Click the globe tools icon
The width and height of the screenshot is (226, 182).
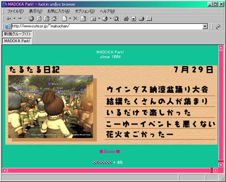[x=105, y=18]
